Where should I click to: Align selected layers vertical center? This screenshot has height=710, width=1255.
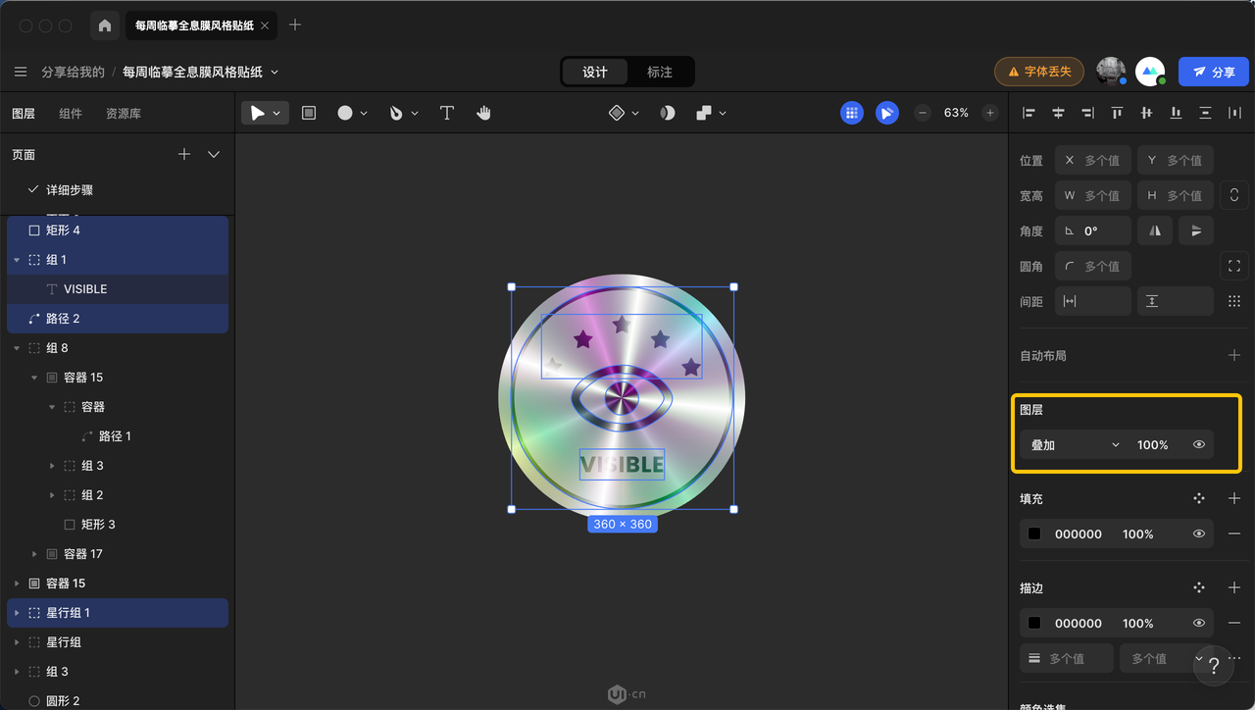click(1146, 113)
